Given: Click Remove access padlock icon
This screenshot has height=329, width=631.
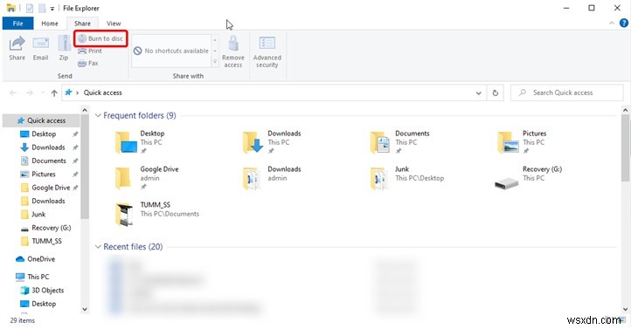Looking at the screenshot, I should tap(233, 43).
